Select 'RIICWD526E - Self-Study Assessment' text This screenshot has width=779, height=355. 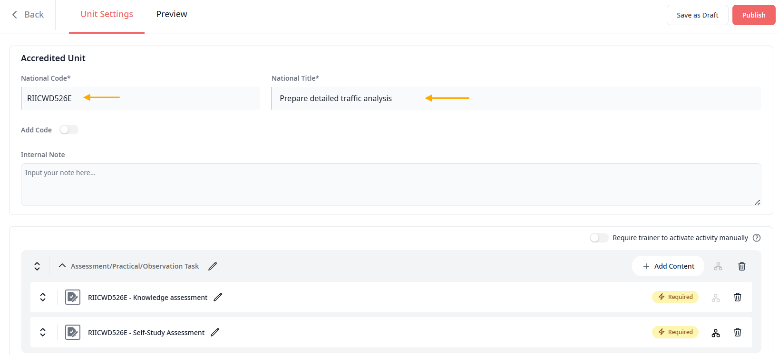[x=146, y=333]
